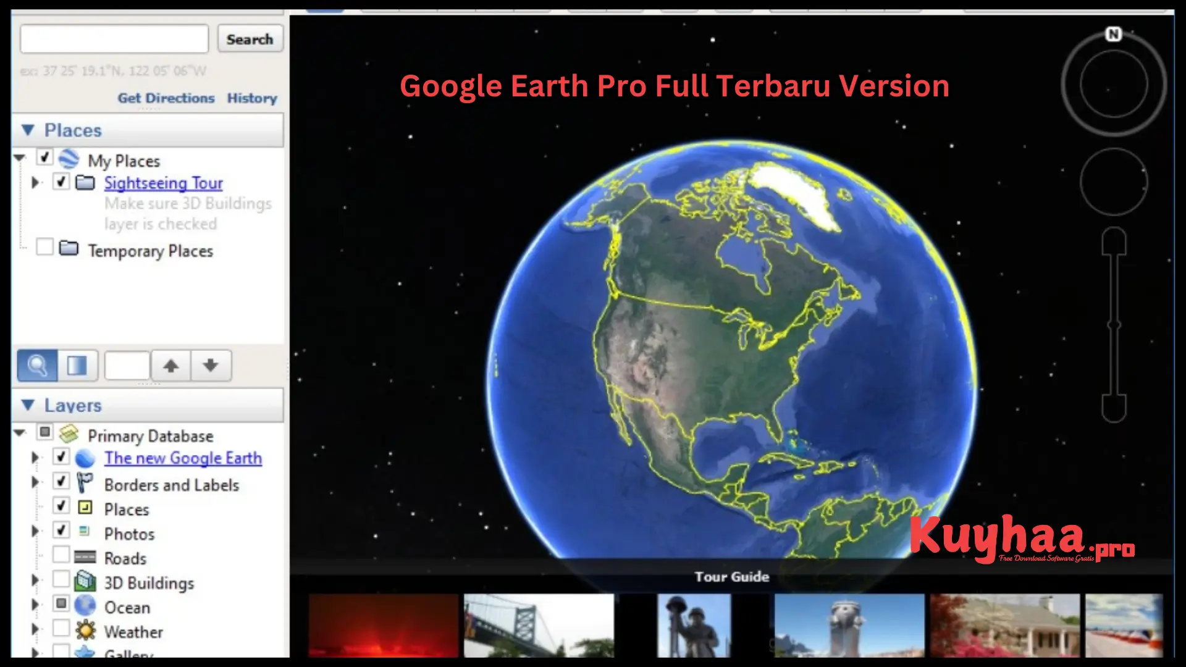Click the Primary Database layers icon

click(69, 434)
